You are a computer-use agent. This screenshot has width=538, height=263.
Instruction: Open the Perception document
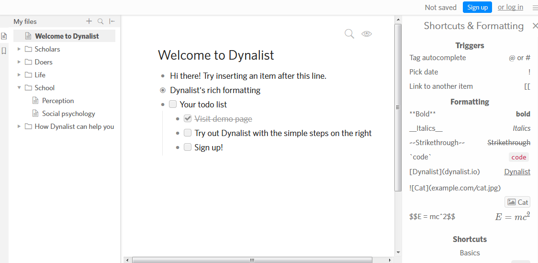57,101
